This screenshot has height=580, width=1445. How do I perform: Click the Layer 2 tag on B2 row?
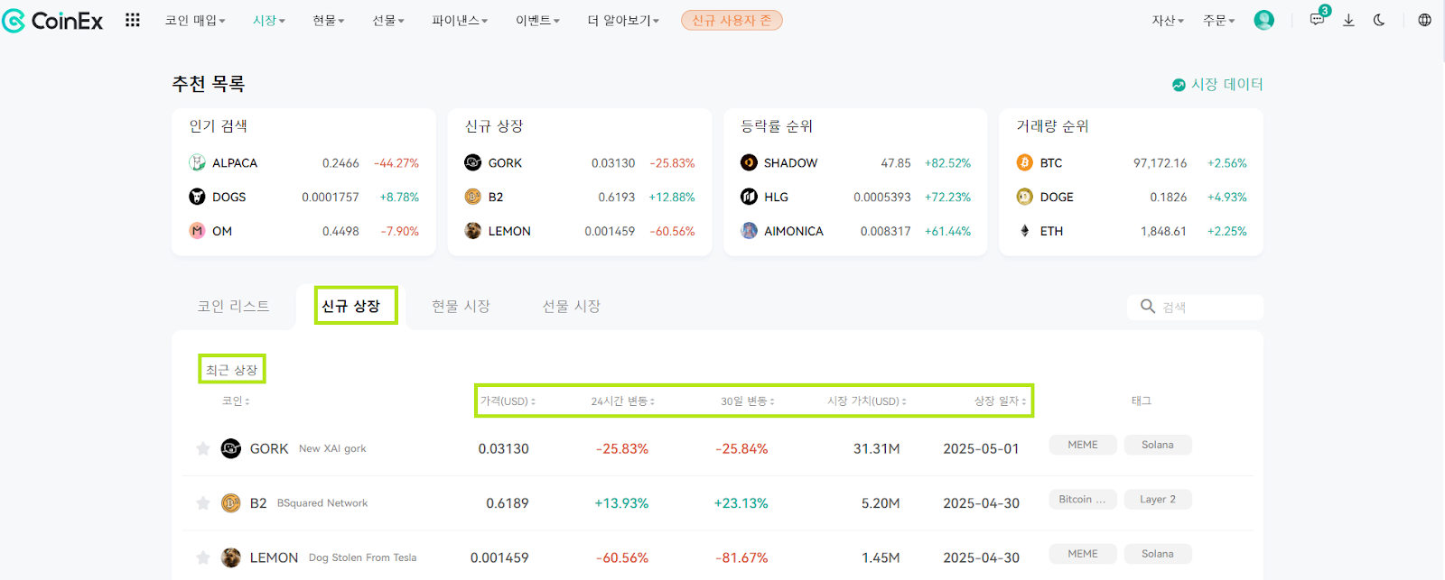point(1158,499)
